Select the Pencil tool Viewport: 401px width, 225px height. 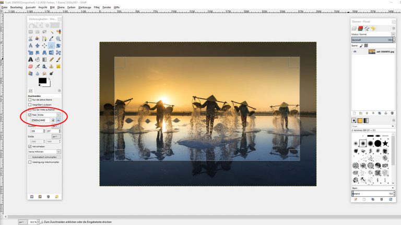coord(51,59)
